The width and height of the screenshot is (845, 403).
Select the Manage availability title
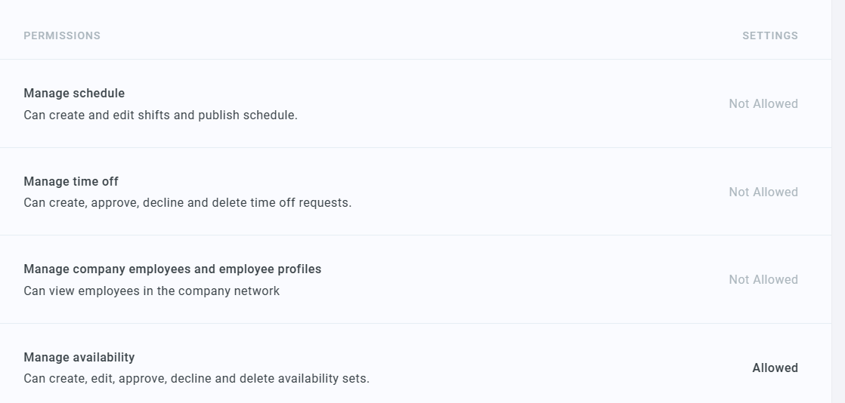79,358
